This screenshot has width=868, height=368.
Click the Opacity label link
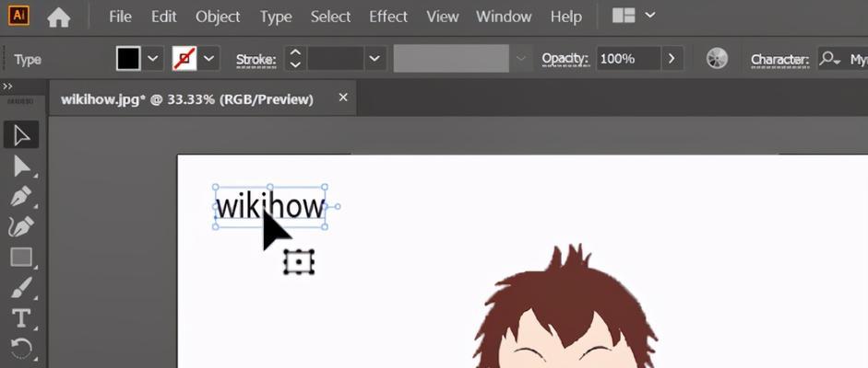tap(565, 59)
